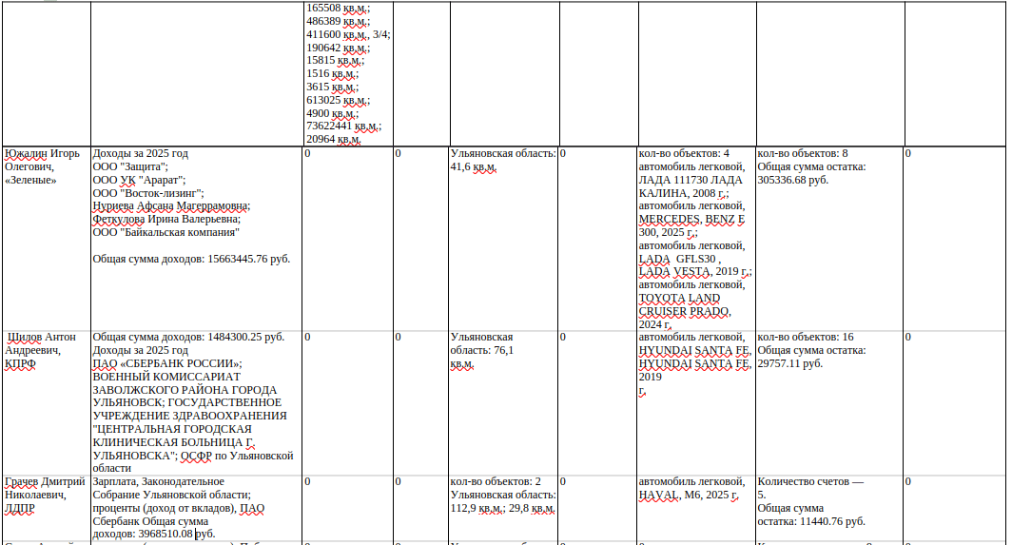The image size is (1012, 545).
Task: Click the land area '73622441 кв.м.;'
Action: [344, 126]
